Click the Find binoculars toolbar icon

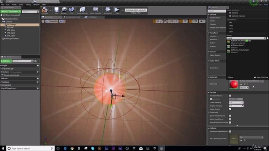click(x=71, y=10)
